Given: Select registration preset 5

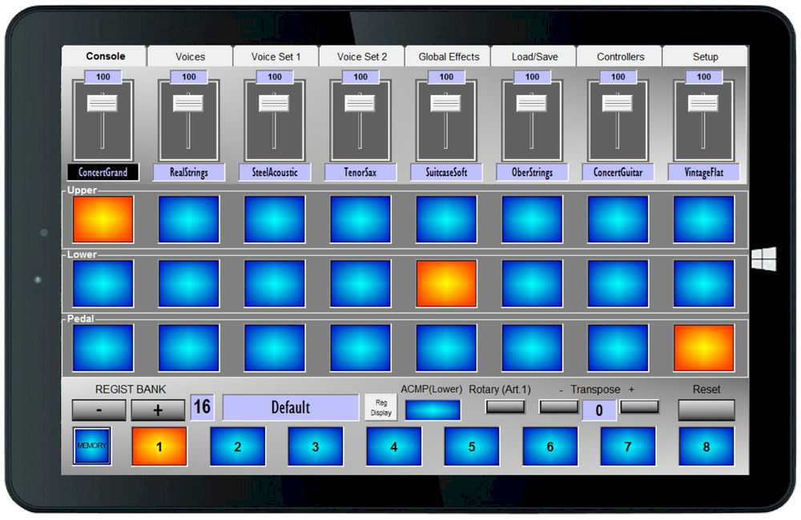Looking at the screenshot, I should [x=471, y=446].
